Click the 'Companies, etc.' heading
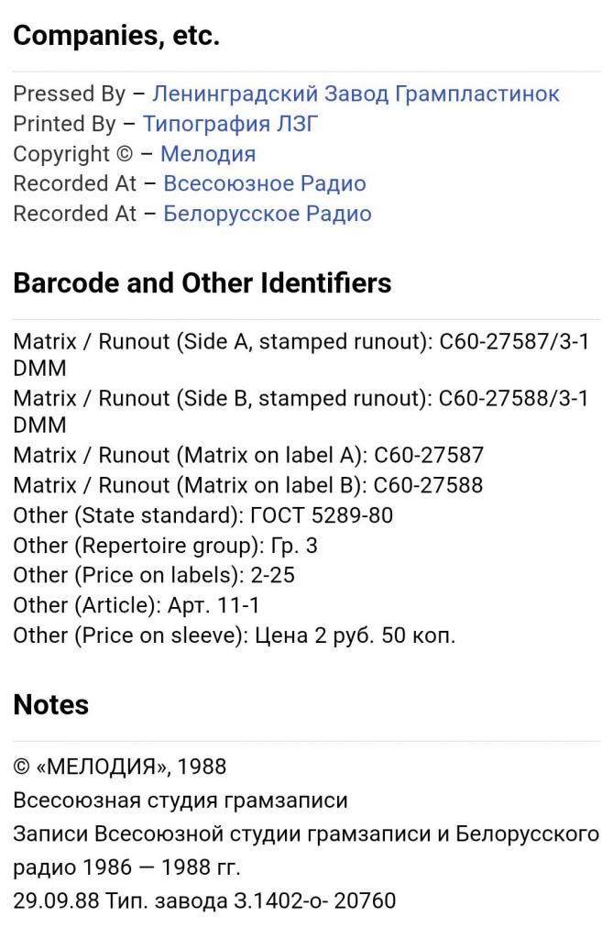 (x=116, y=37)
